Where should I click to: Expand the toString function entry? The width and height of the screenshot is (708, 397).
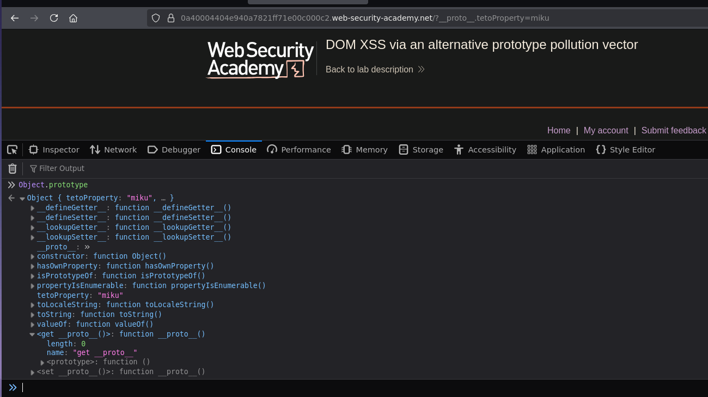pyautogui.click(x=33, y=315)
